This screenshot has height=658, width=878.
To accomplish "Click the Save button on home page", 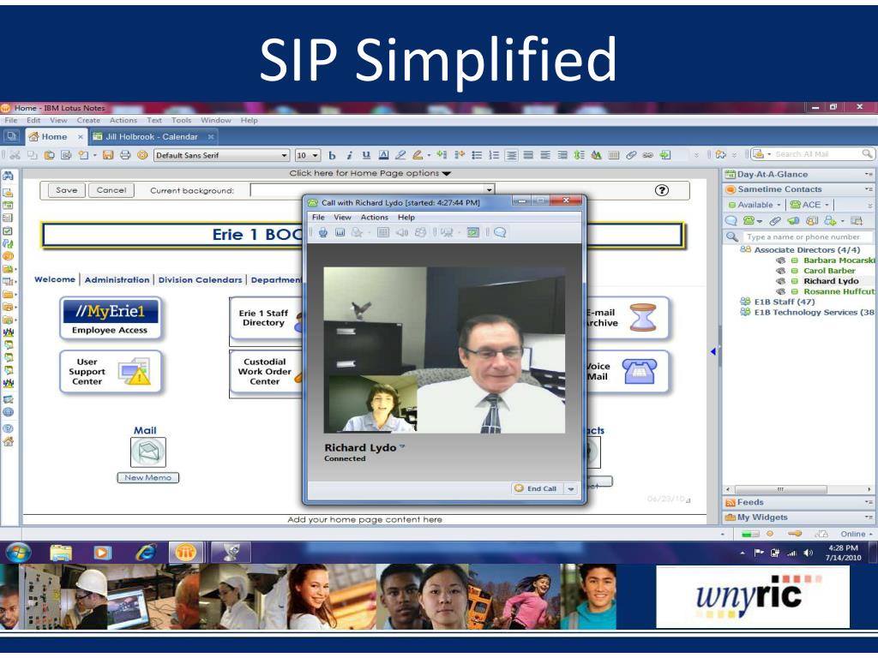I will tap(66, 190).
